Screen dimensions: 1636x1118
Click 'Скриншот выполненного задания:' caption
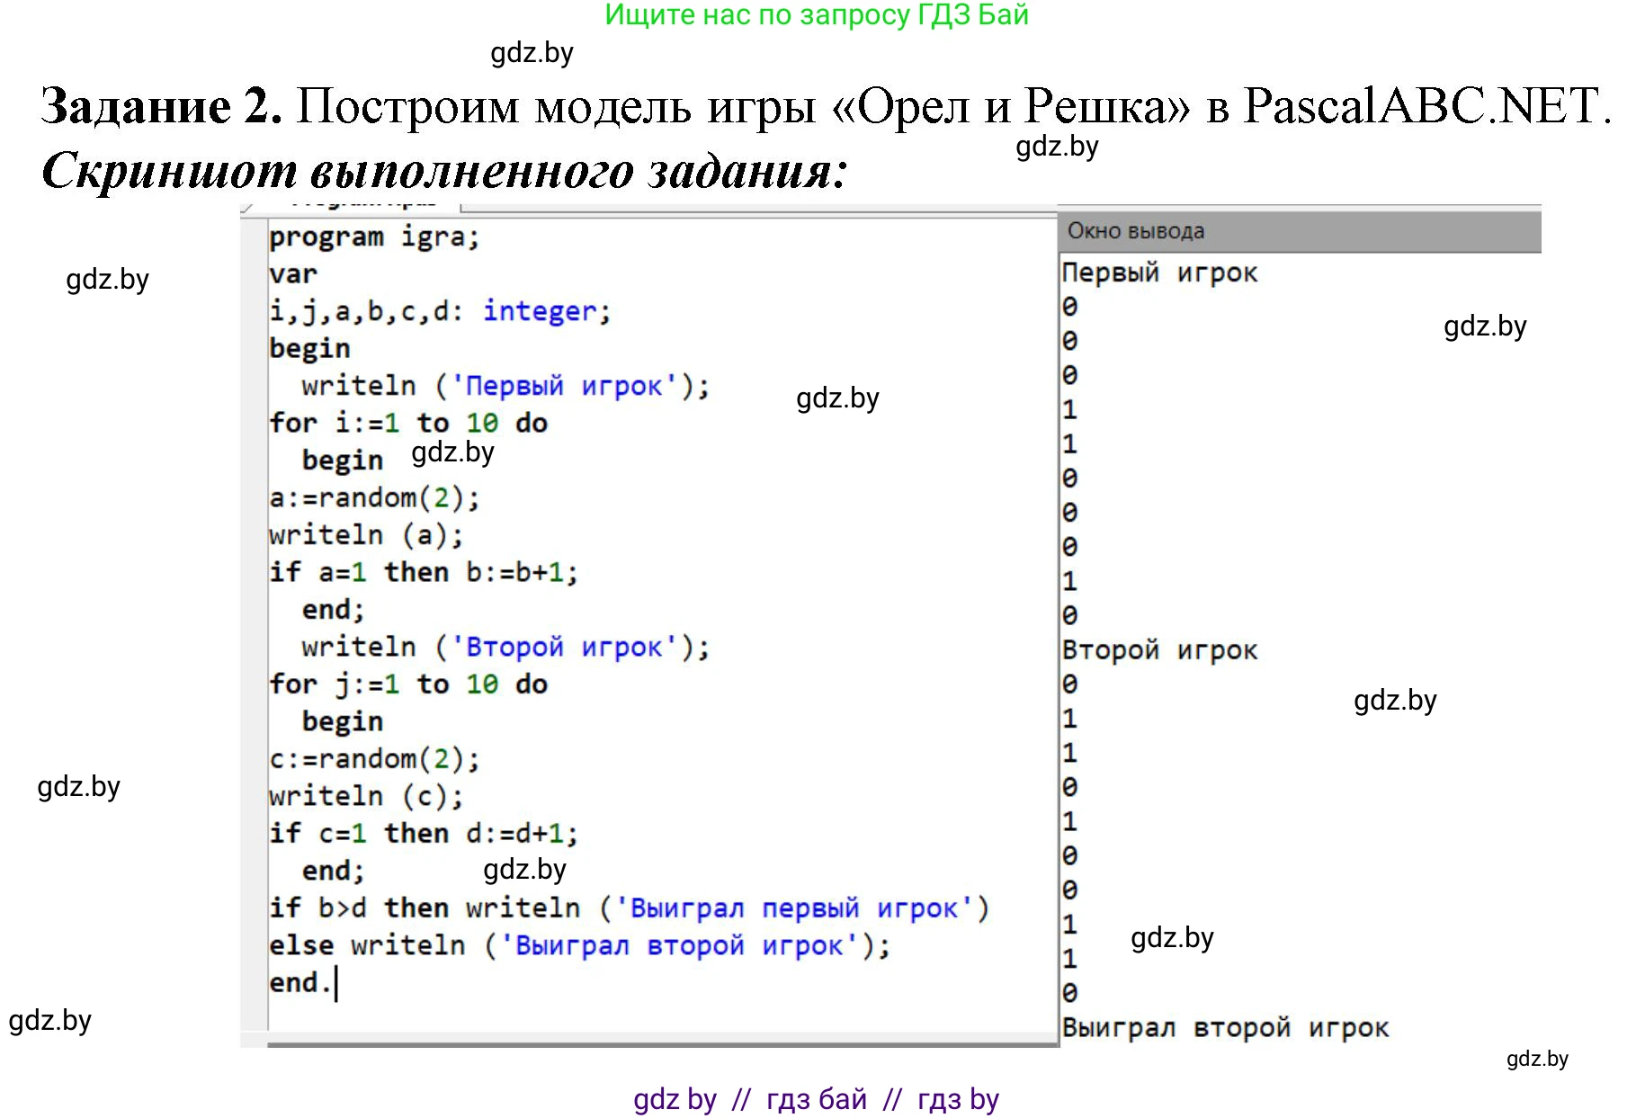444,171
